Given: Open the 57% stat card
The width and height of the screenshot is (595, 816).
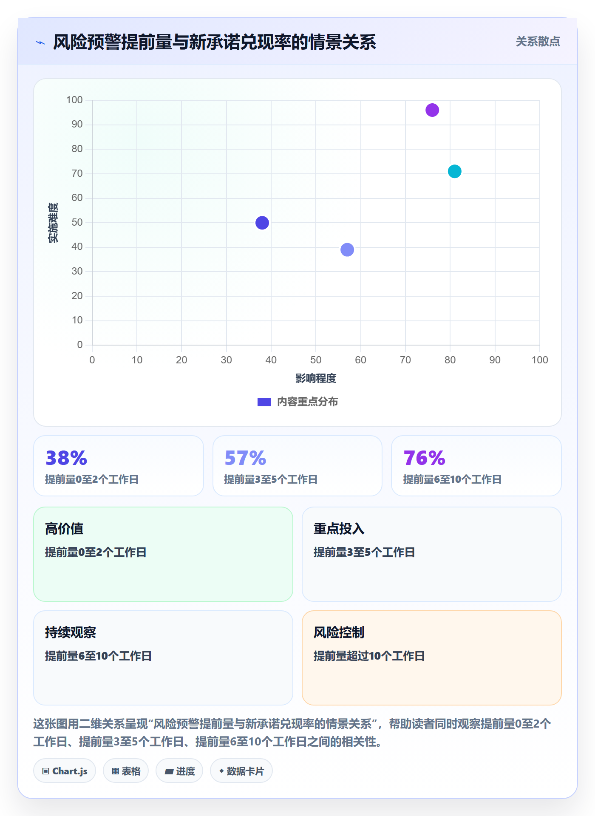Looking at the screenshot, I should pyautogui.click(x=297, y=466).
